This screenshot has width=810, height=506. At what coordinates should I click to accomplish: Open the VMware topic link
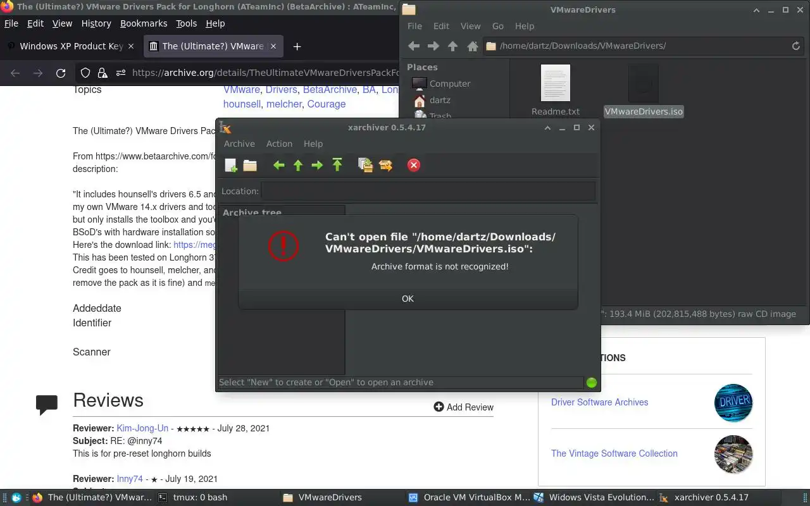click(242, 90)
